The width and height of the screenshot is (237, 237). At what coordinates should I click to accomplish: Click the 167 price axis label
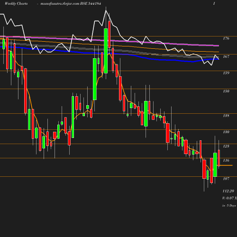pyautogui.click(x=226, y=56)
